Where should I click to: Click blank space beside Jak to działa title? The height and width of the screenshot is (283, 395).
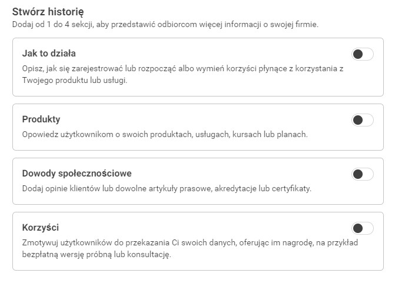pyautogui.click(x=206, y=54)
